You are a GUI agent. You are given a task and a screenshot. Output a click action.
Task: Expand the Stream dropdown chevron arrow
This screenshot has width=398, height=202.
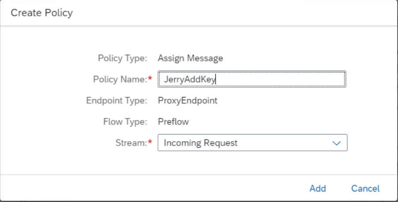(x=337, y=143)
